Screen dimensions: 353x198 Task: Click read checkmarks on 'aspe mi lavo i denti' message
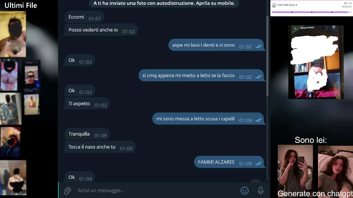tap(258, 46)
